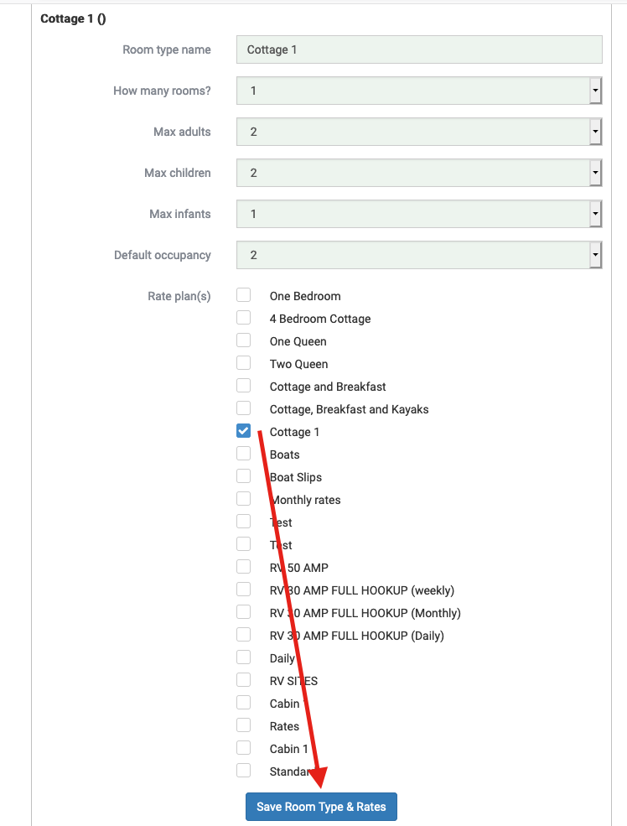Viewport: 627px width, 826px height.
Task: Check the Boat Slips rate plan
Action: coord(243,476)
